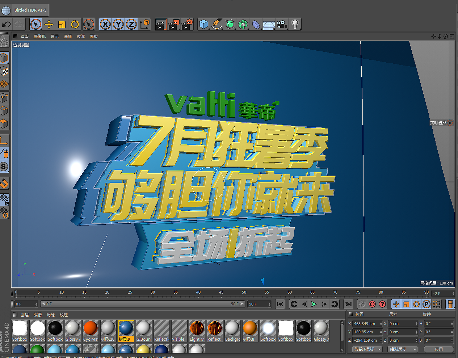This screenshot has width=458, height=358.
Task: Open the 查看 viewport menu
Action: [x=25, y=37]
